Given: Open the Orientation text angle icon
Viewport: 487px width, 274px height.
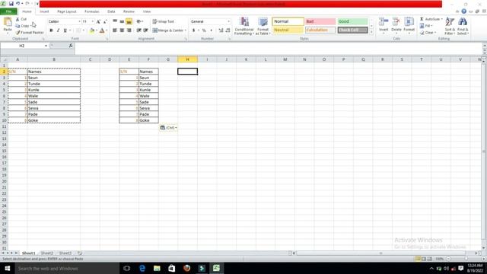Looking at the screenshot, I should (139, 21).
